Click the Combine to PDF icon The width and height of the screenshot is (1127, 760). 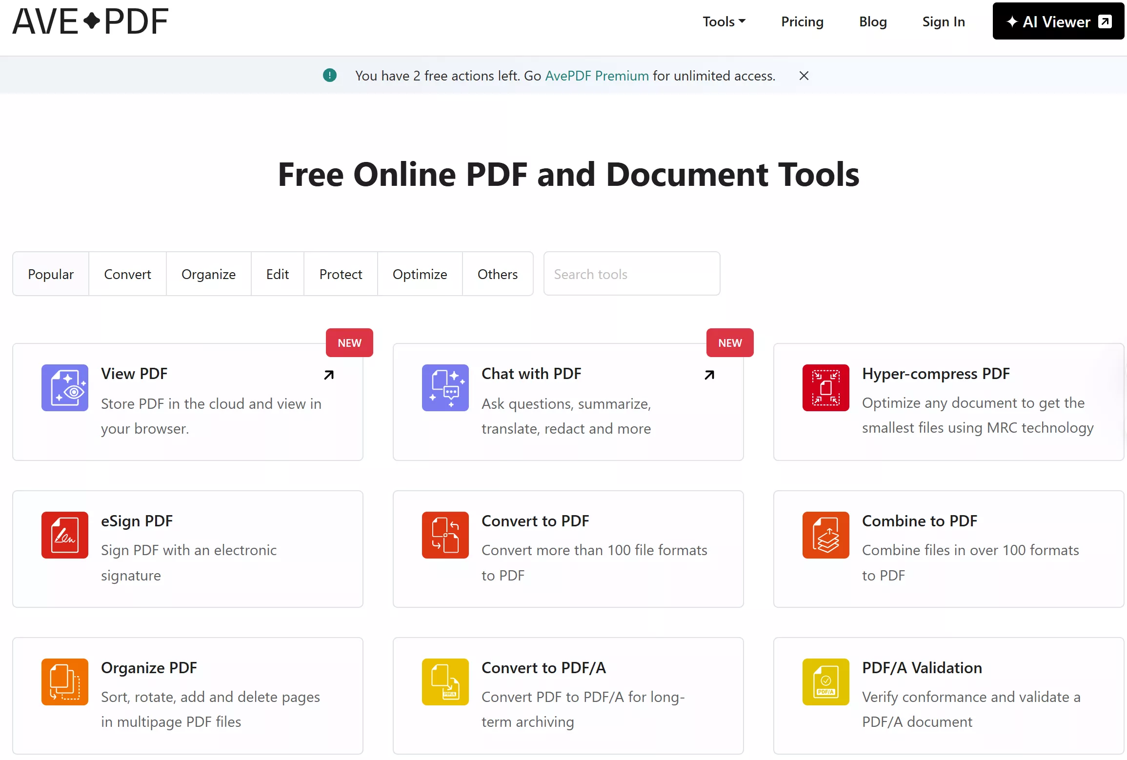(825, 535)
